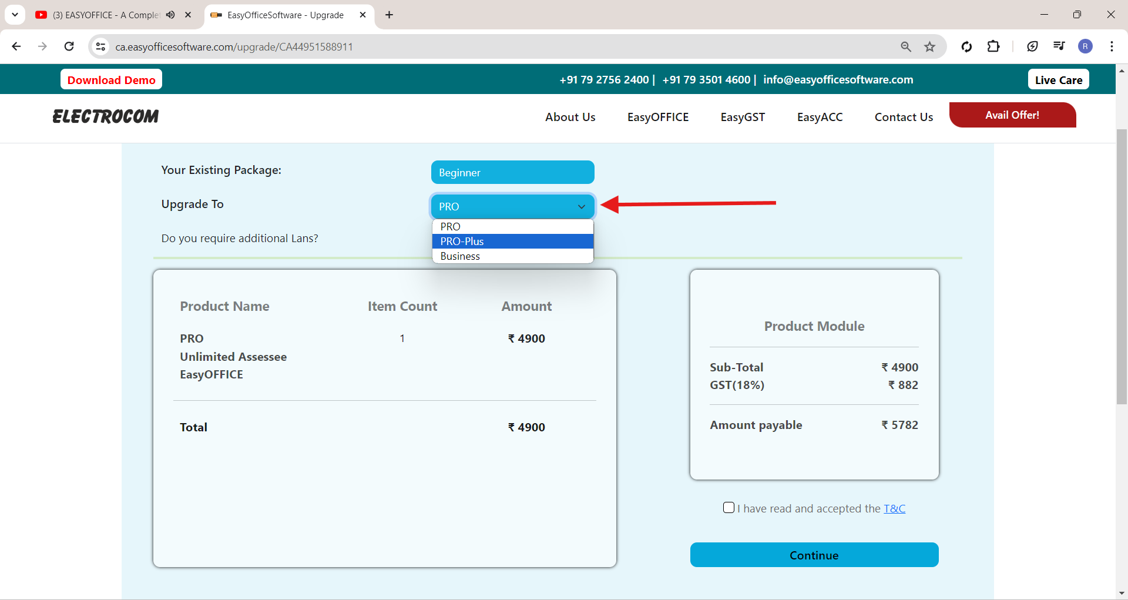Collapse the Upgrade To PRO dropdown
The height and width of the screenshot is (600, 1128).
(x=512, y=206)
